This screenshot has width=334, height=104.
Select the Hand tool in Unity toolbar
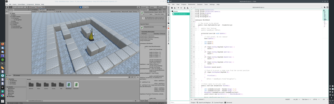coord(8,7)
